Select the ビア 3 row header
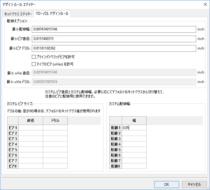The width and height of the screenshot is (210, 190). click(x=13, y=139)
